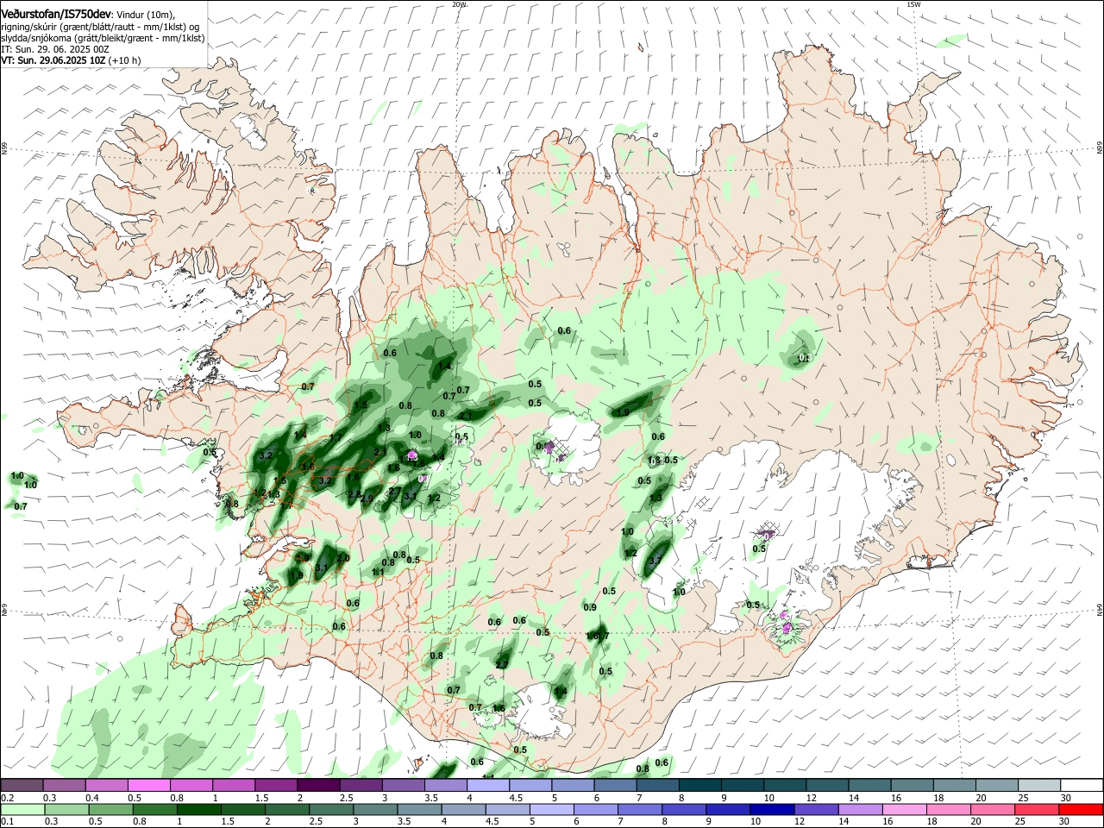Pick bright pink upper swatch between 0.5 and 0.8
This screenshot has height=828, width=1104.
[148, 786]
